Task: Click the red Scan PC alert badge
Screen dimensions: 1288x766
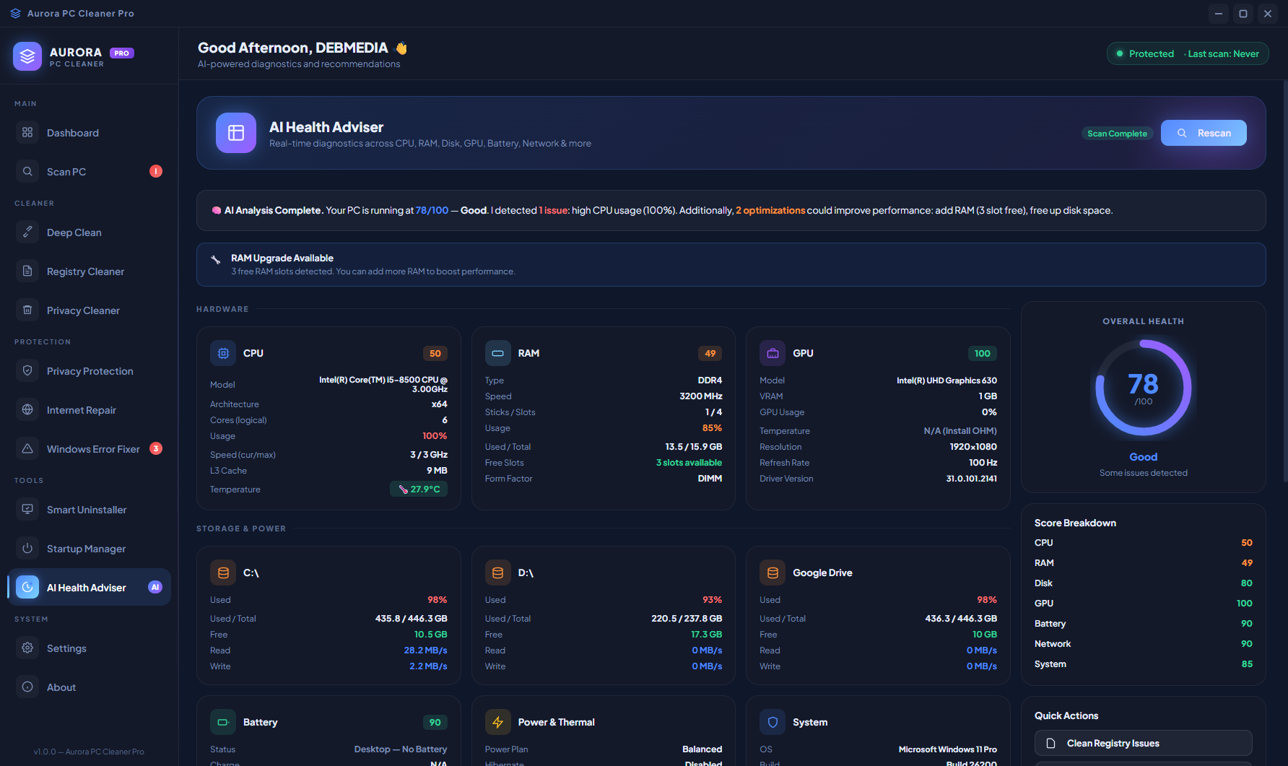Action: 156,171
